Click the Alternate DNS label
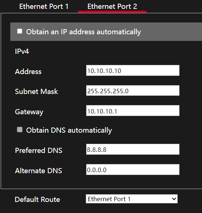 pos(39,171)
